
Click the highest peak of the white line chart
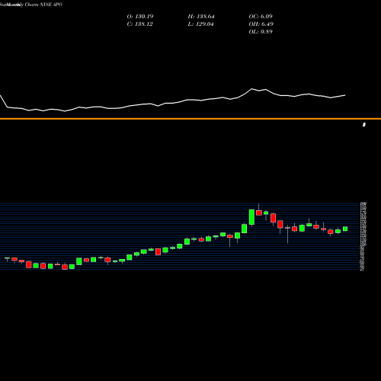(252, 89)
